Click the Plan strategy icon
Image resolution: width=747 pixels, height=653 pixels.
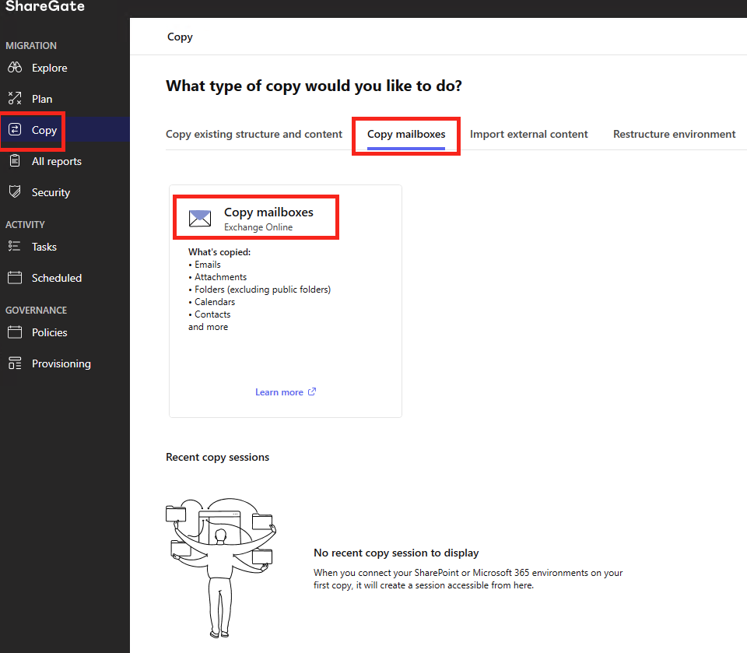coord(15,99)
